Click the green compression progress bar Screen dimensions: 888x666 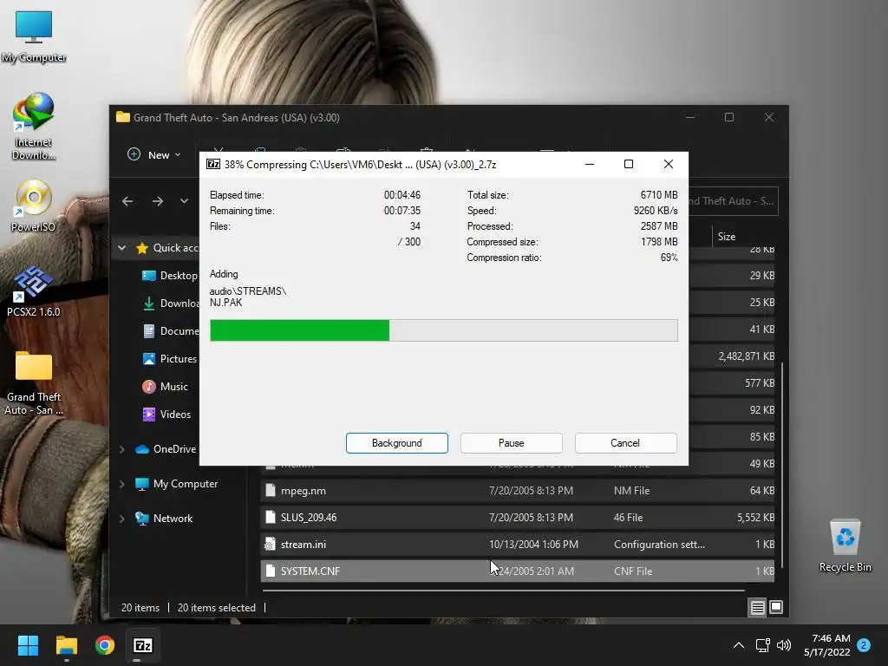point(443,330)
